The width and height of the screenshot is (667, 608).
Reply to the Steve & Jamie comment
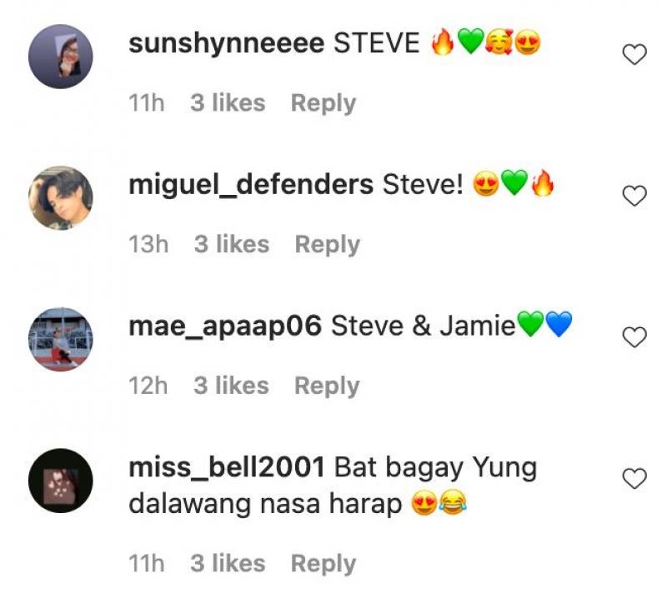coord(327,386)
